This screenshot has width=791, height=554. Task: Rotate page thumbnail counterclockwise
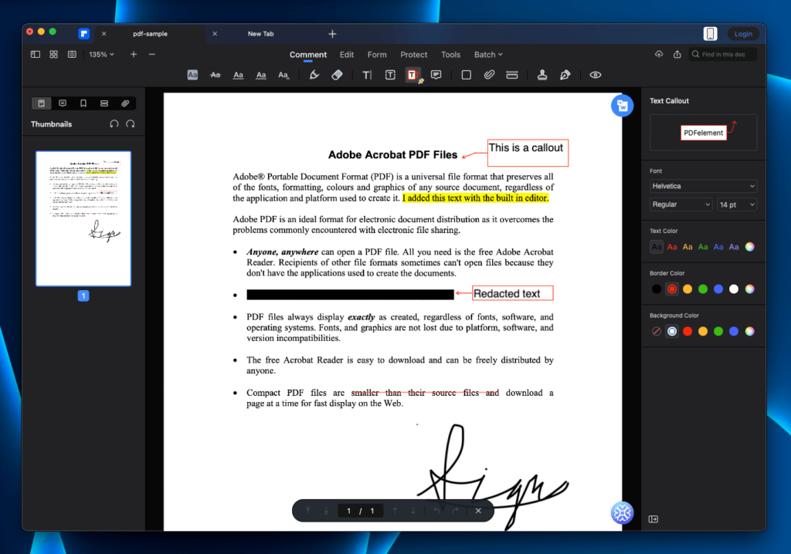pos(114,124)
